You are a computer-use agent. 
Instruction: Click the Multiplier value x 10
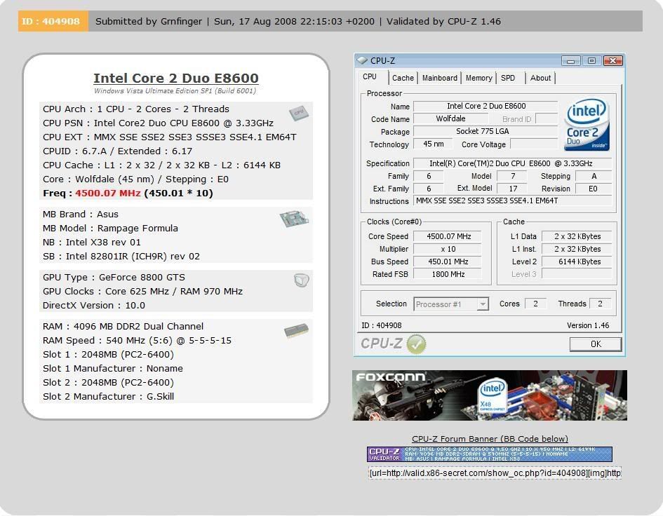448,249
